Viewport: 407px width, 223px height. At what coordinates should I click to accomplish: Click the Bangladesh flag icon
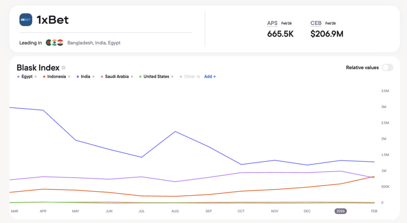click(x=49, y=43)
